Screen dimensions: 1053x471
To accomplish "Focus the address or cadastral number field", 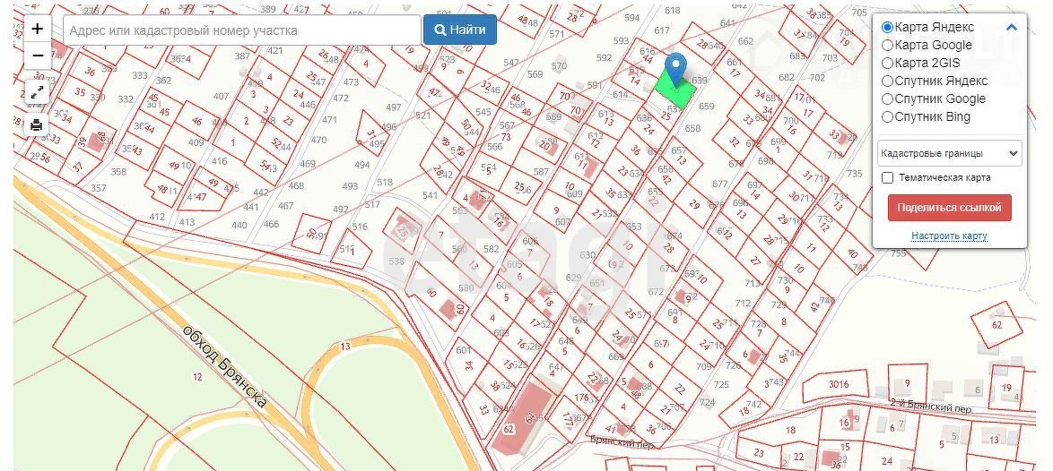I will pyautogui.click(x=242, y=30).
